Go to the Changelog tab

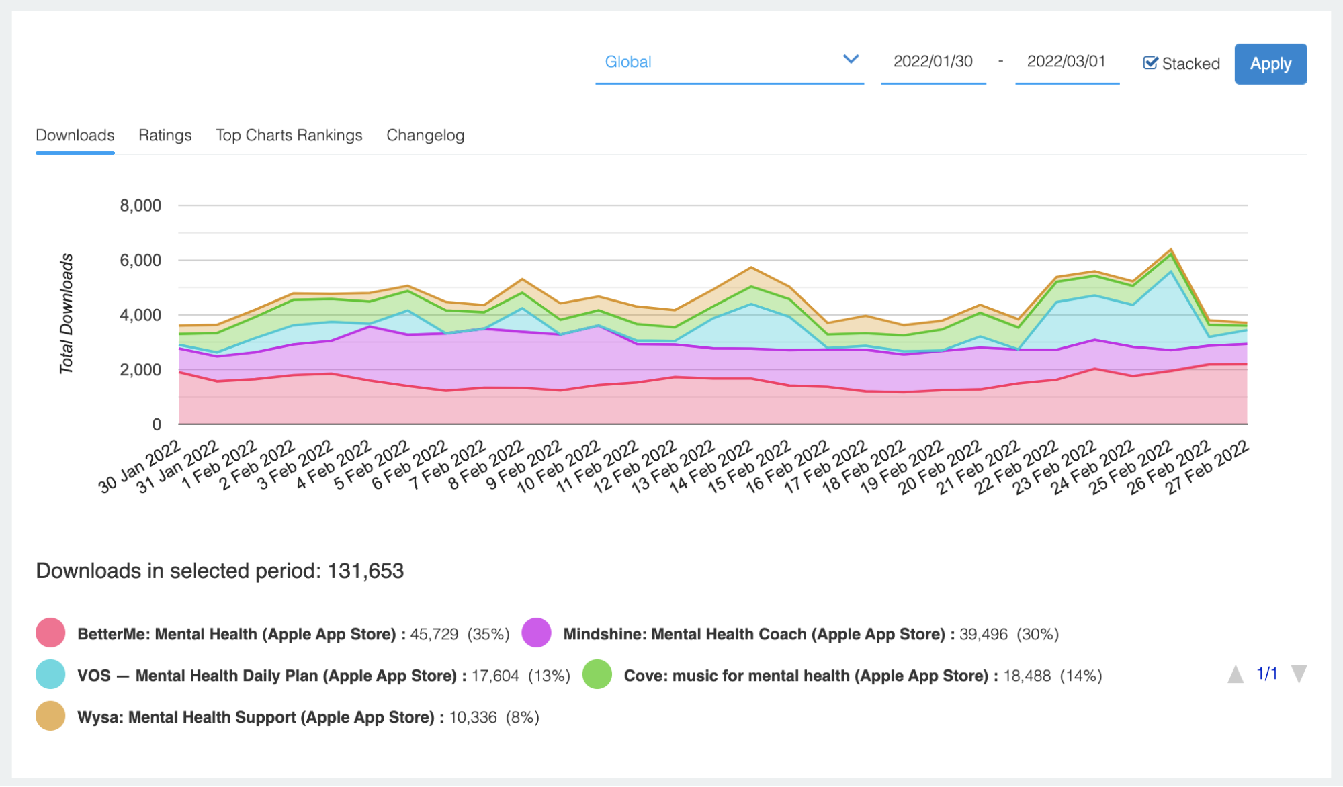tap(425, 135)
